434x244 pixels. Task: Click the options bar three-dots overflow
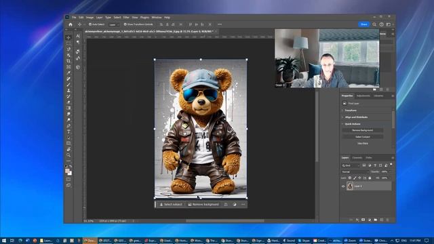[x=220, y=24]
